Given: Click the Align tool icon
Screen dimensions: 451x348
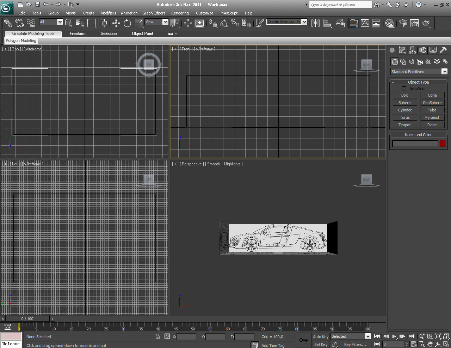Looking at the screenshot, I should pos(327,23).
